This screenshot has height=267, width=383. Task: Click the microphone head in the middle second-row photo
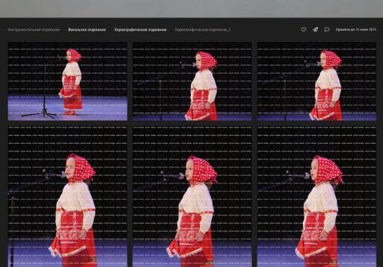(x=180, y=176)
